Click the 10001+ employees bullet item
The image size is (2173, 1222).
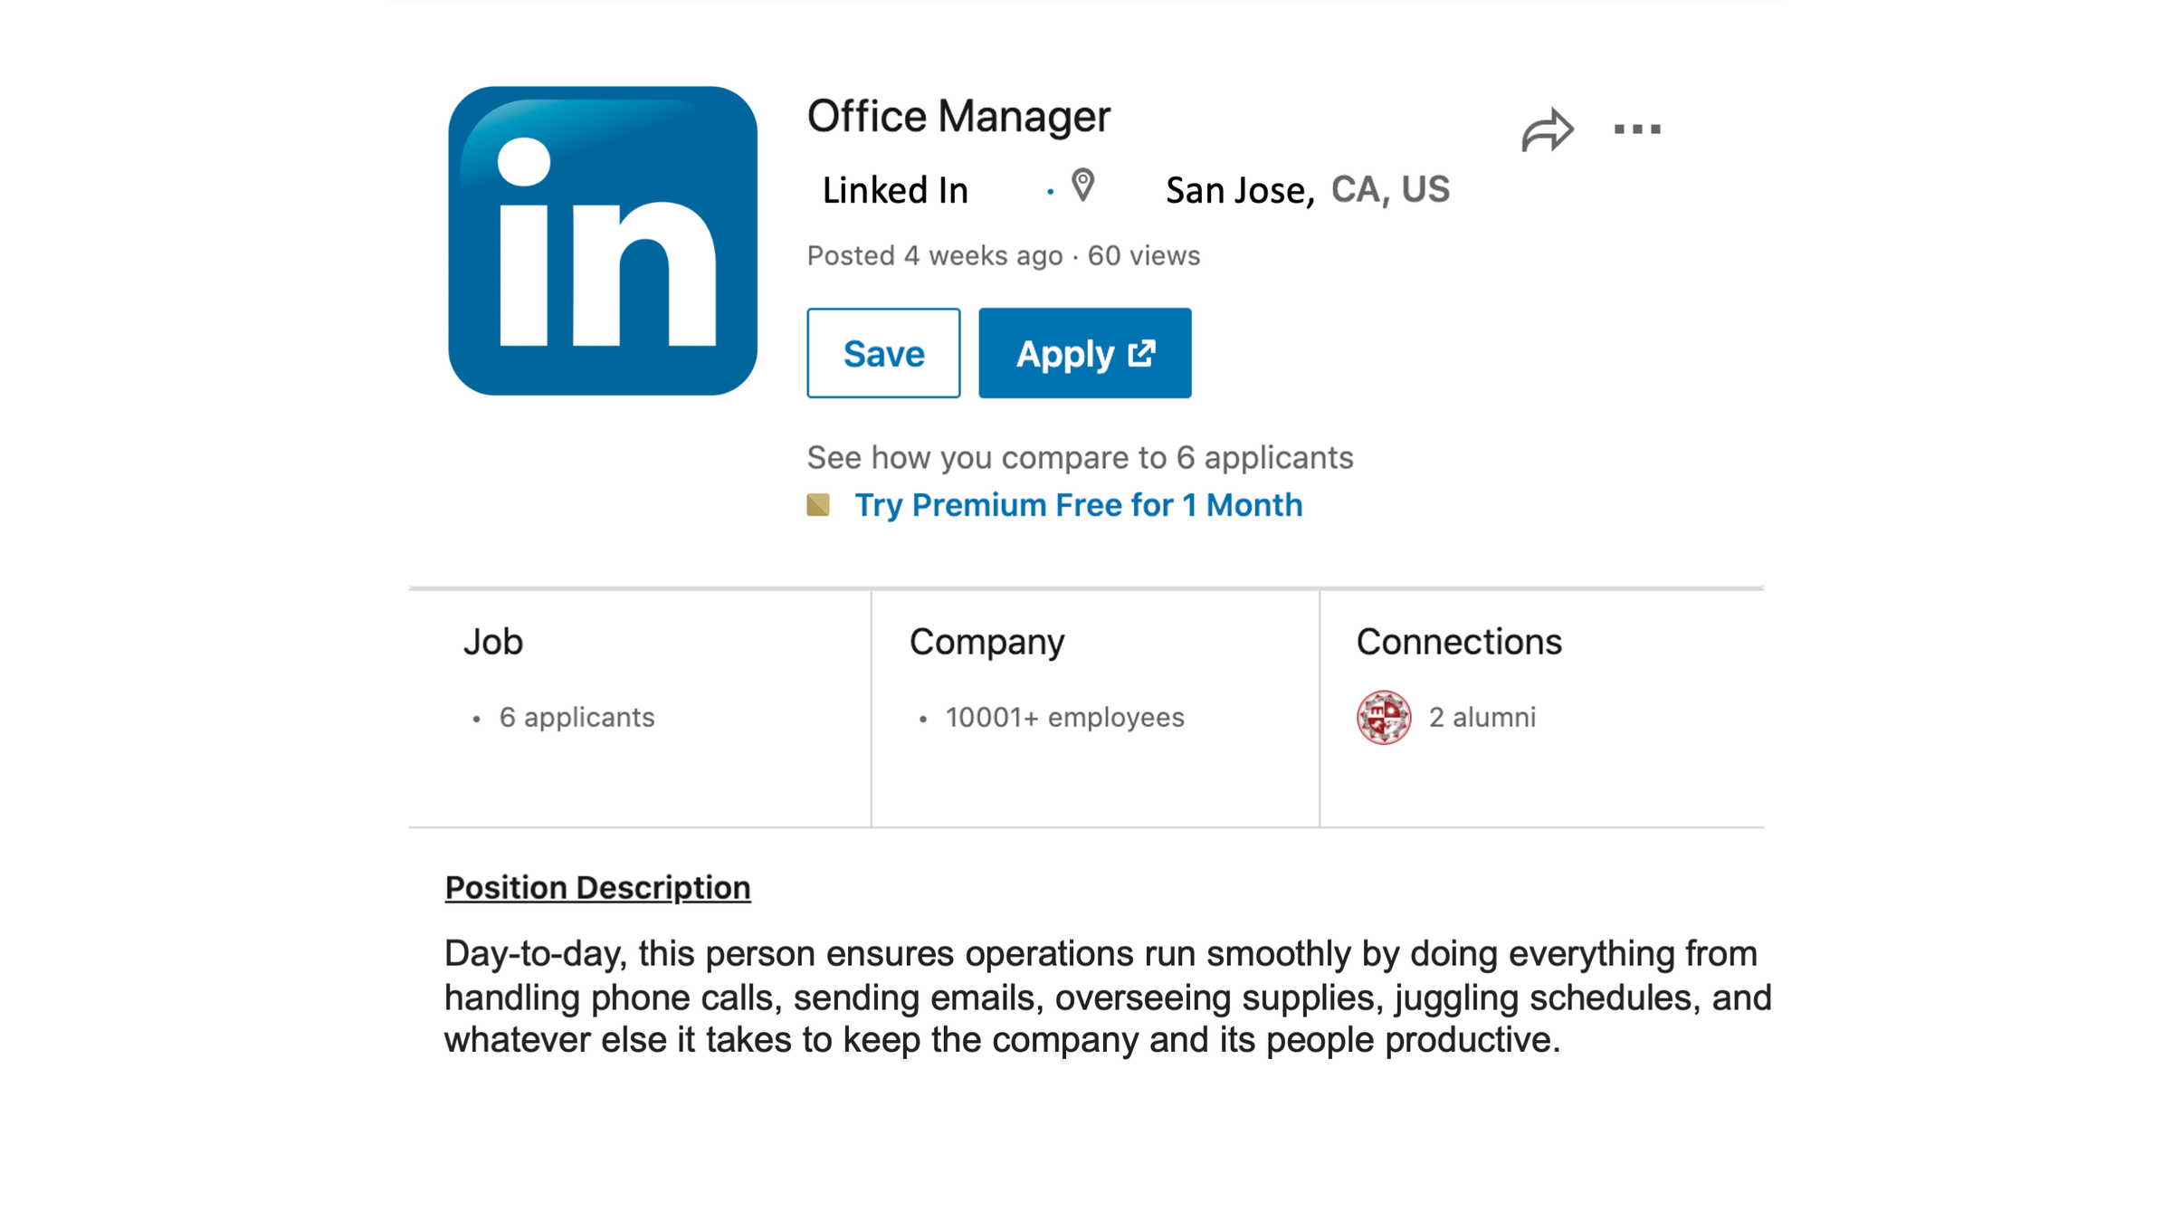1064,717
